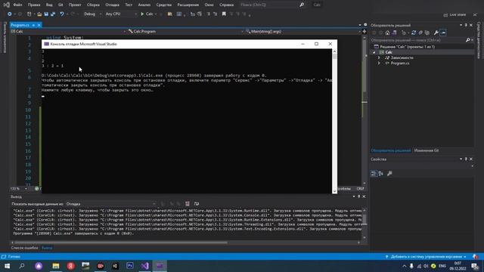Open the Правка menu
This screenshot has height=272, width=484.
34,5
